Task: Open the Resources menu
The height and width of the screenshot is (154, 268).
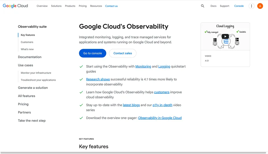Action: 96,6
